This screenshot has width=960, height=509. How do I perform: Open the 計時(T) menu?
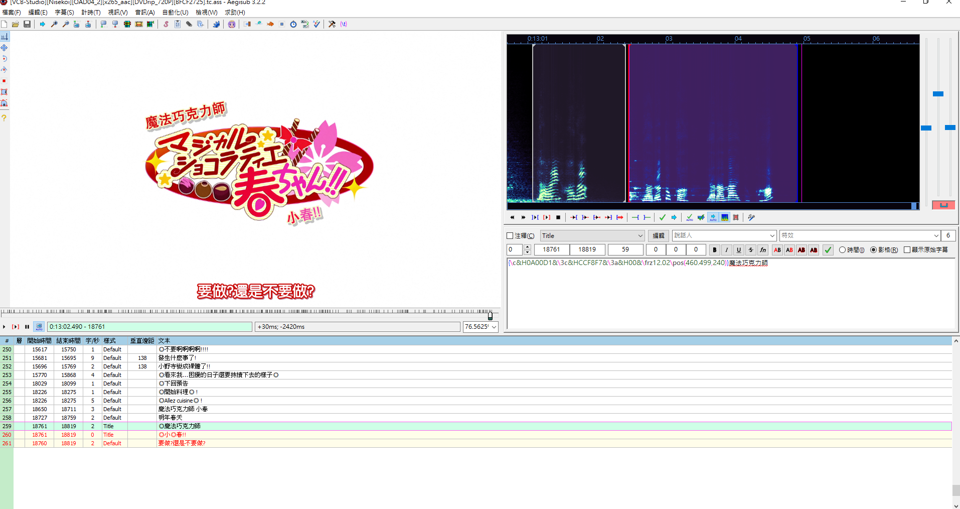click(91, 13)
